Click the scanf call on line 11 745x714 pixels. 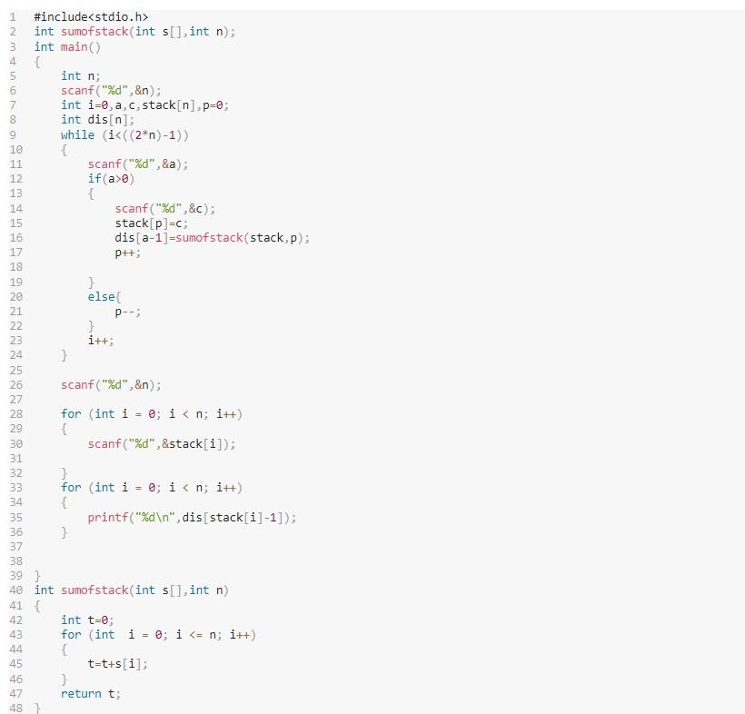pos(136,164)
